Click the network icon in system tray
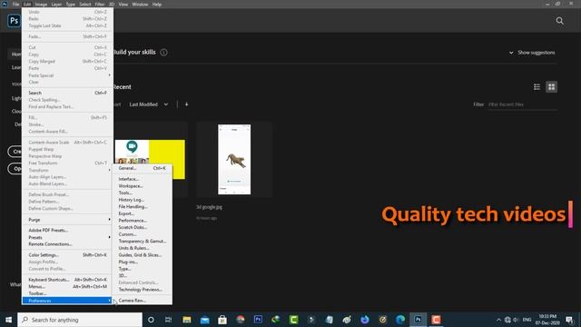The height and width of the screenshot is (327, 581). (x=507, y=320)
